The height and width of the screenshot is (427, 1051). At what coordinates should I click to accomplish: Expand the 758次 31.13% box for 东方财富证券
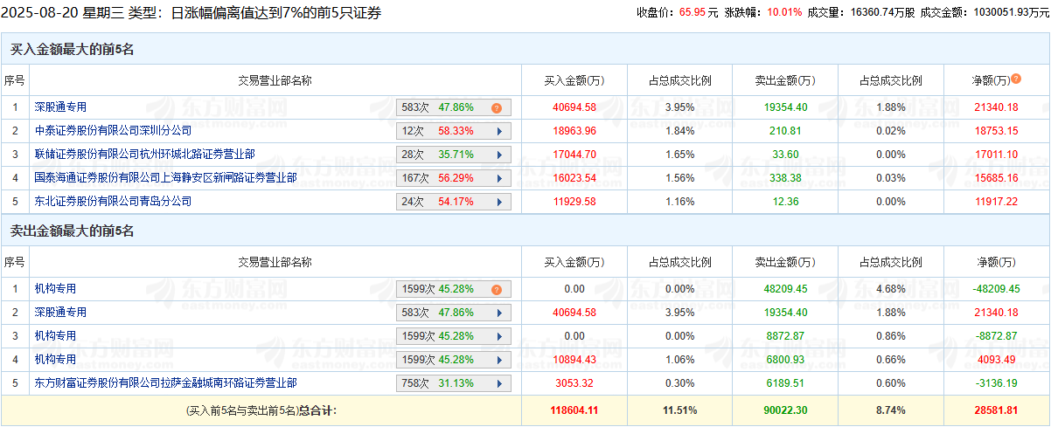point(499,383)
